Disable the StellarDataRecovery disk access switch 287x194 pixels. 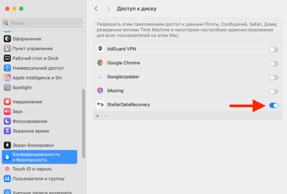click(x=274, y=105)
